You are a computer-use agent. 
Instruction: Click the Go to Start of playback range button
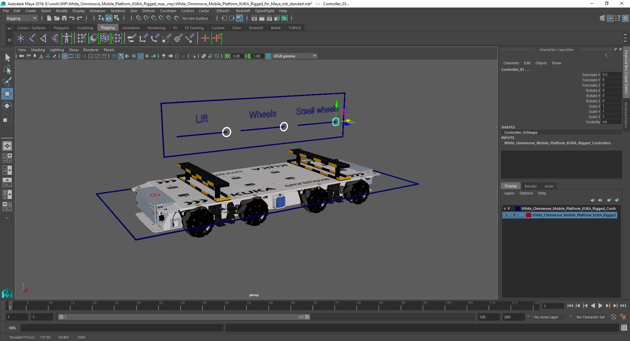click(570, 306)
